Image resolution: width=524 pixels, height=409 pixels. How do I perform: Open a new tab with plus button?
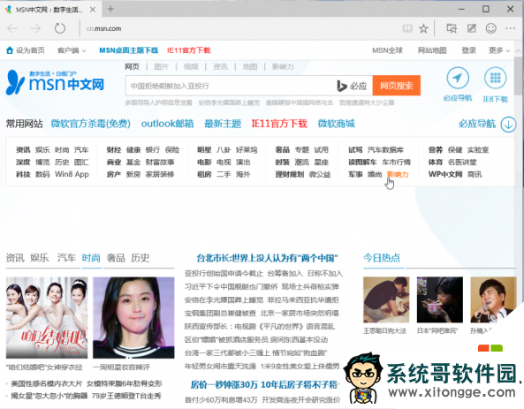click(x=110, y=9)
